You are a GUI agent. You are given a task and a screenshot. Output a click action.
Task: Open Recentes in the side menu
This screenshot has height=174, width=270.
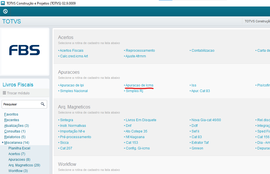tap(12, 120)
